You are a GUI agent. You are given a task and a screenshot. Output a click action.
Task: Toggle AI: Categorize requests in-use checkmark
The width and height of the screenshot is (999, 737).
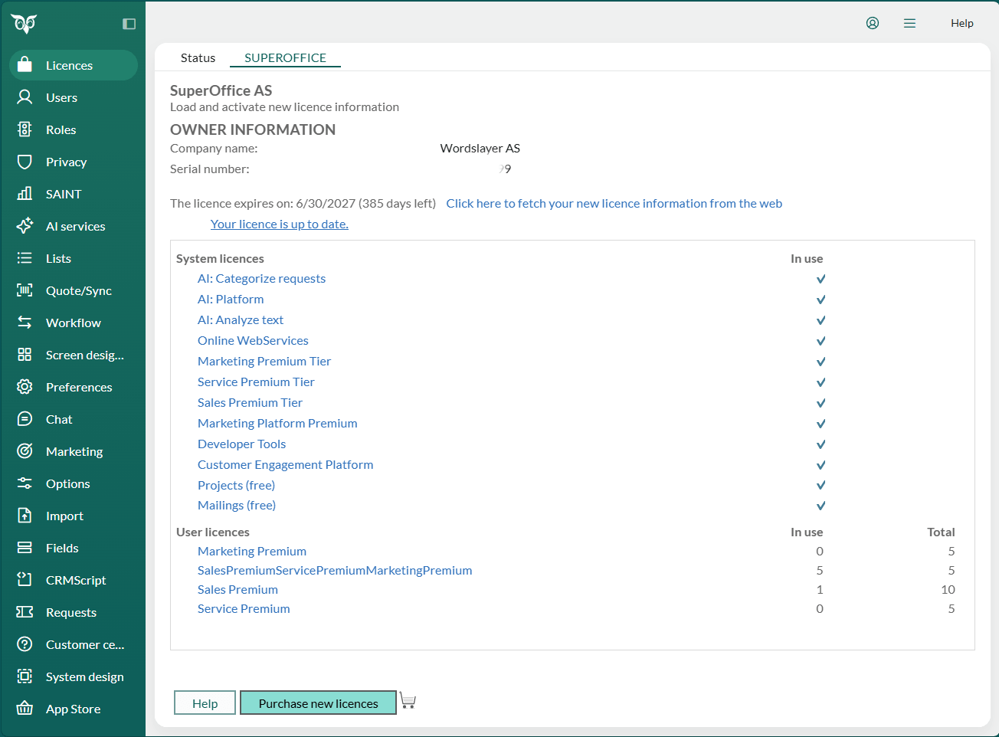[820, 279]
